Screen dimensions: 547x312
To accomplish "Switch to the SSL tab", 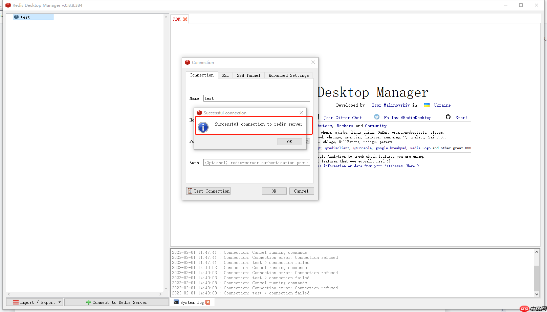I will tap(225, 75).
